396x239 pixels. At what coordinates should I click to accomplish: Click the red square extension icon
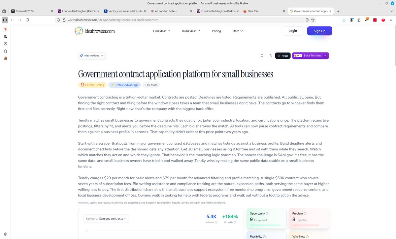point(375,20)
